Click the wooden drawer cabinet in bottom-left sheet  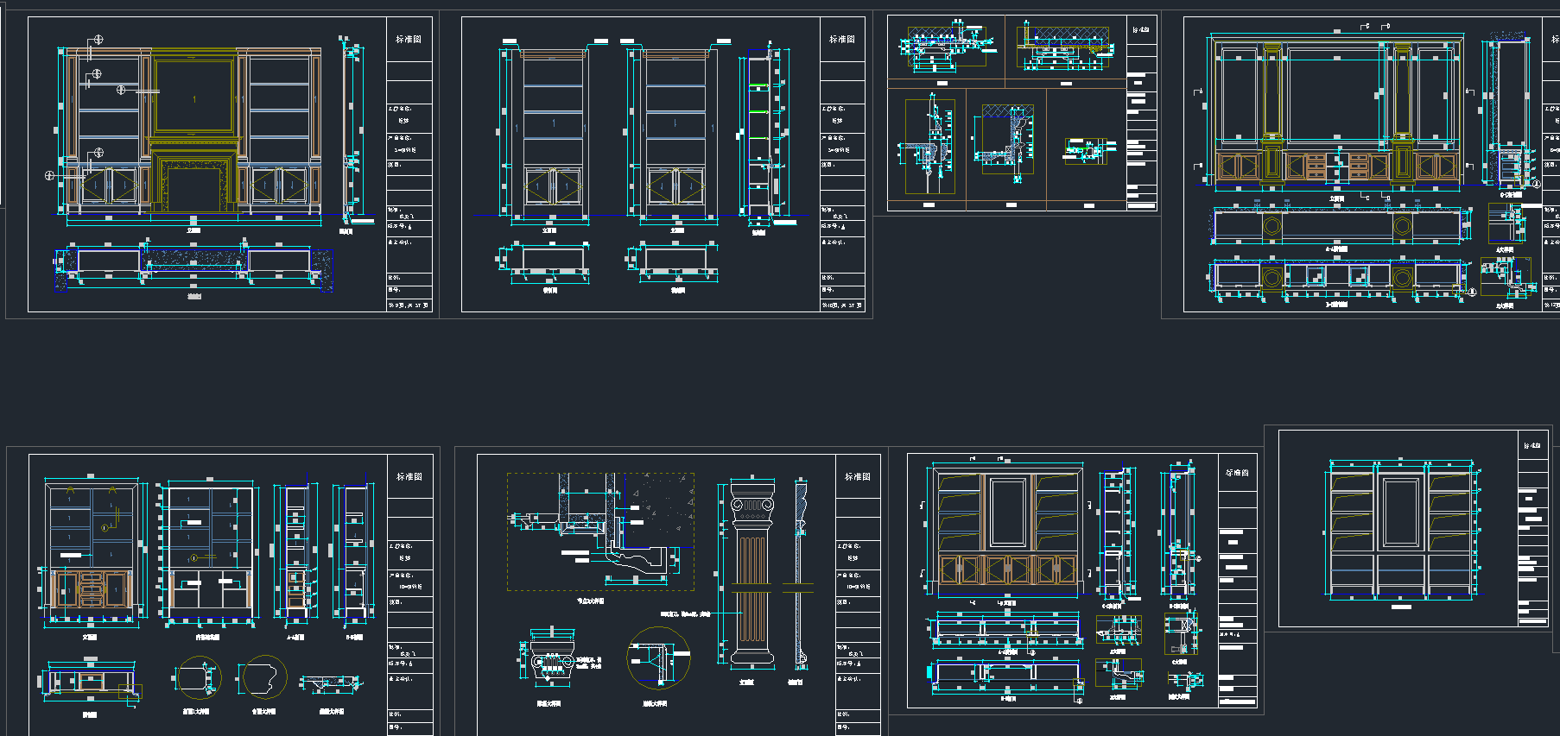click(91, 589)
